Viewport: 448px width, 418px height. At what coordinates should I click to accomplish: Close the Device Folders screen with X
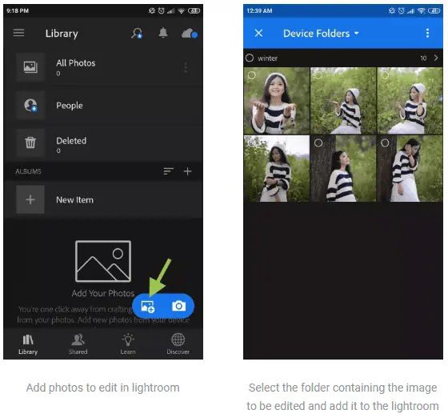(258, 33)
